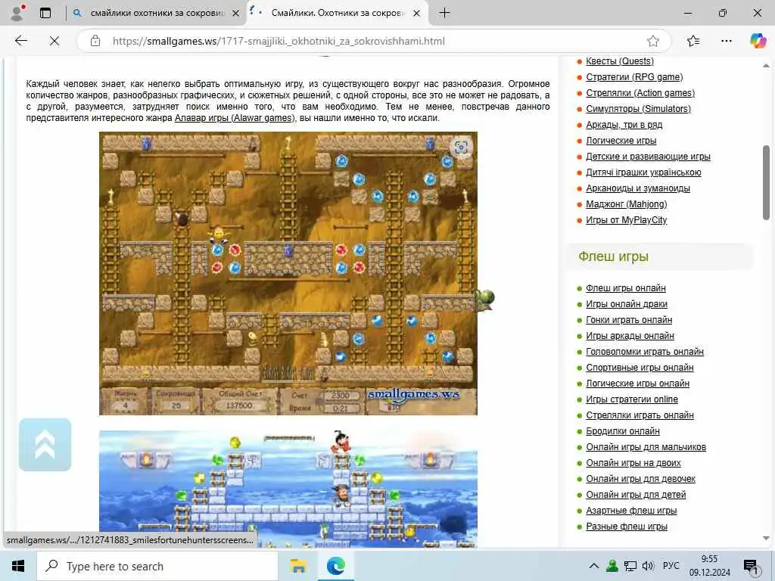Open Симуляторы (Simulators) link
The image size is (775, 581).
(638, 109)
